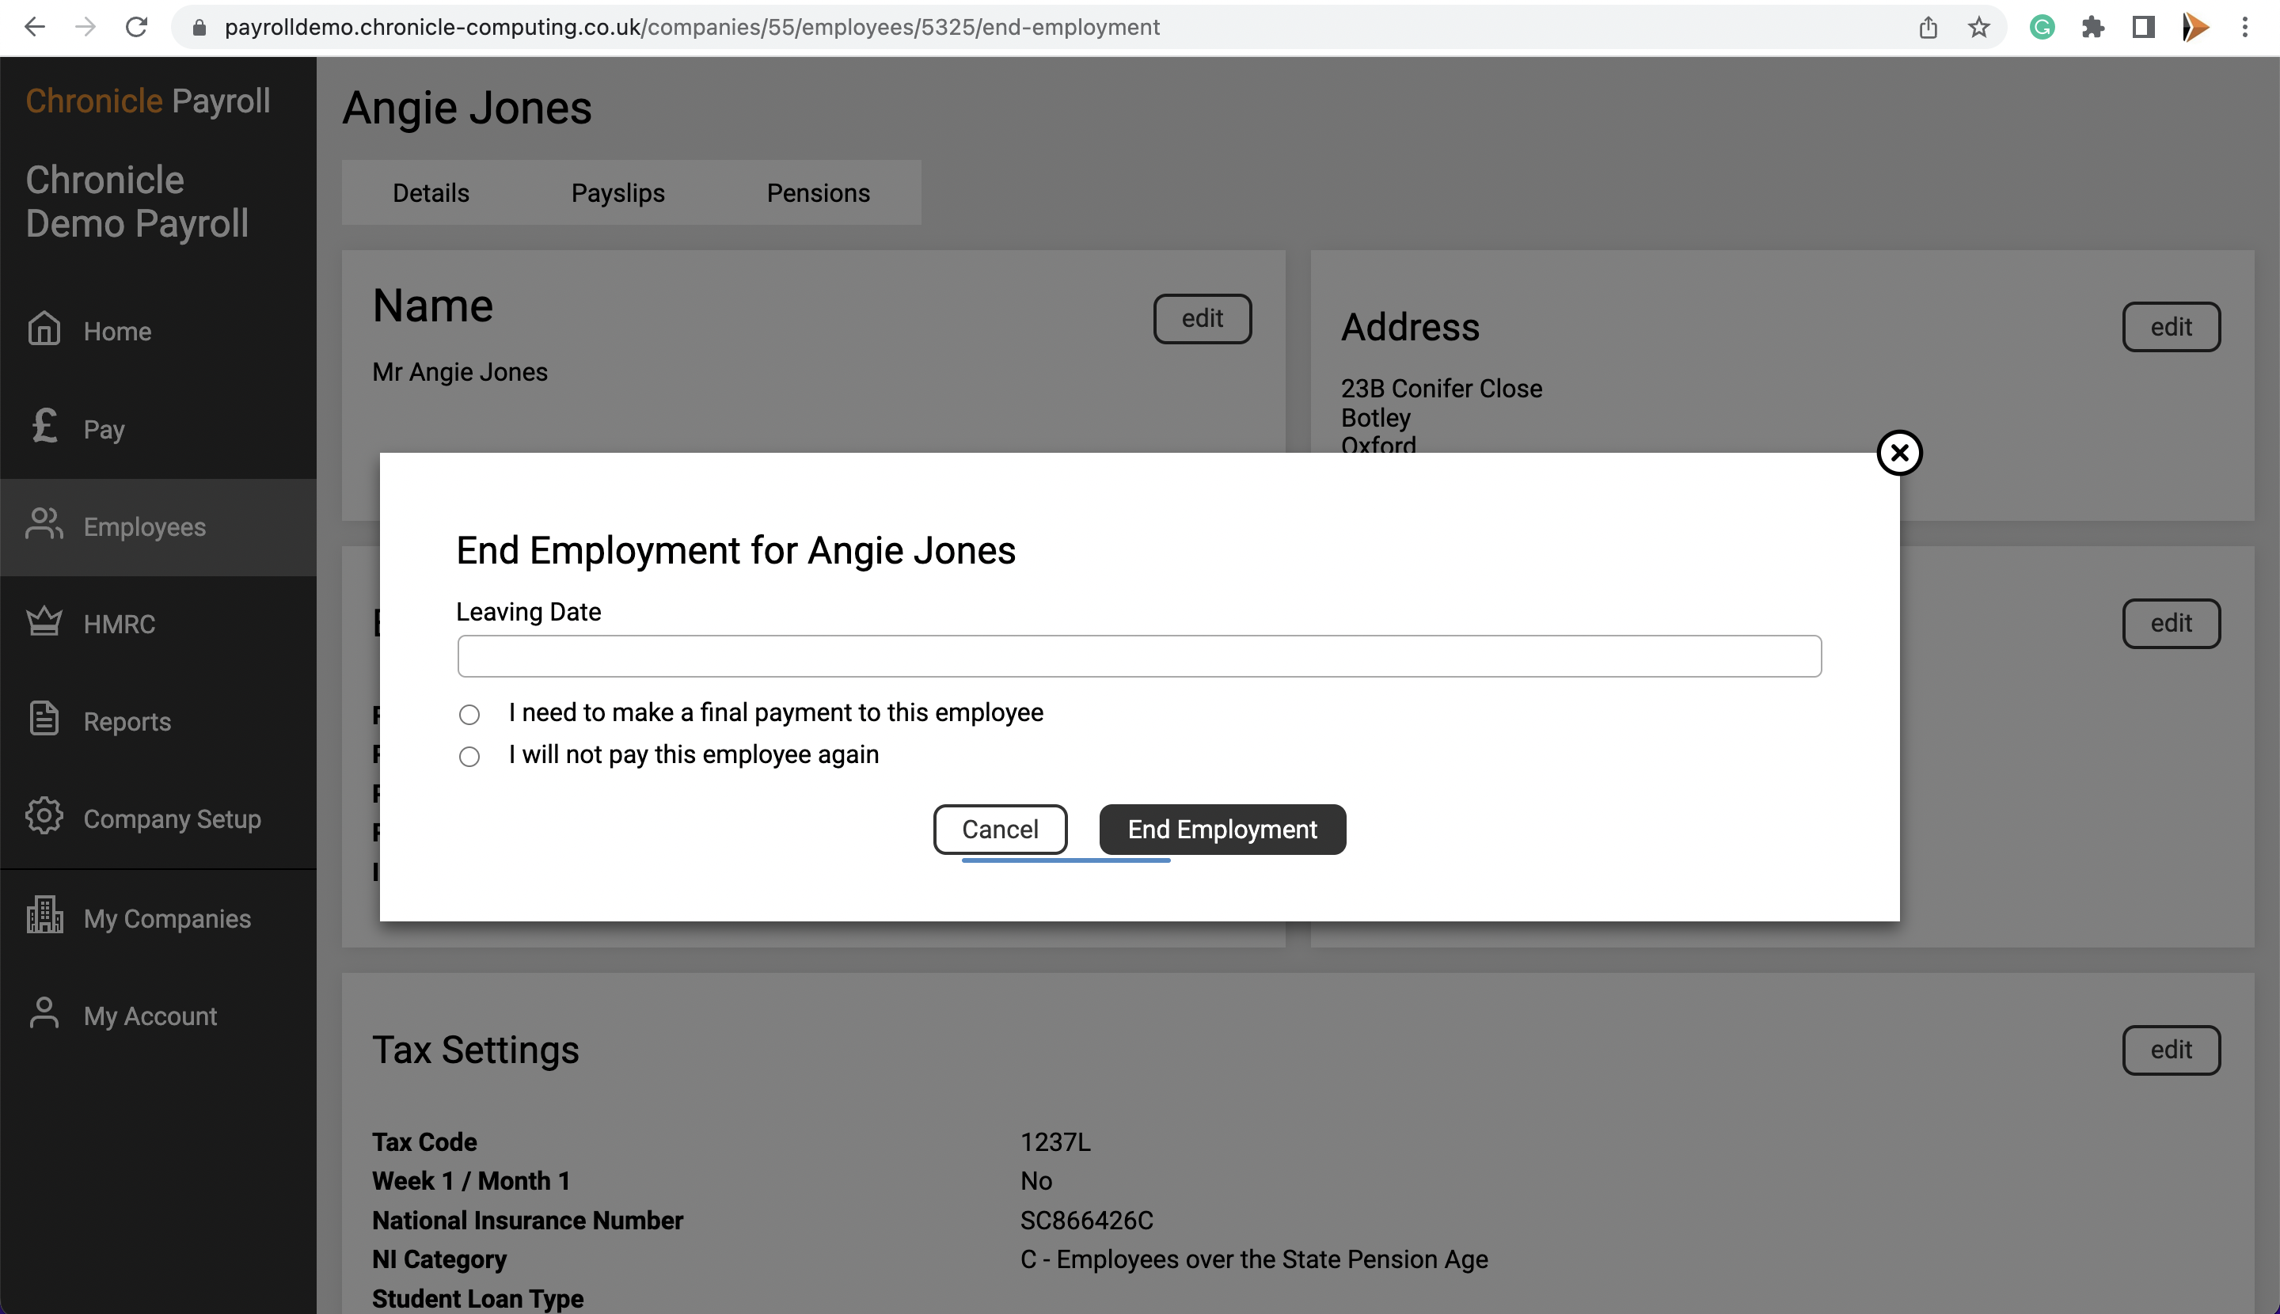This screenshot has width=2280, height=1314.
Task: Click the Grammarly extension icon
Action: tap(2041, 27)
